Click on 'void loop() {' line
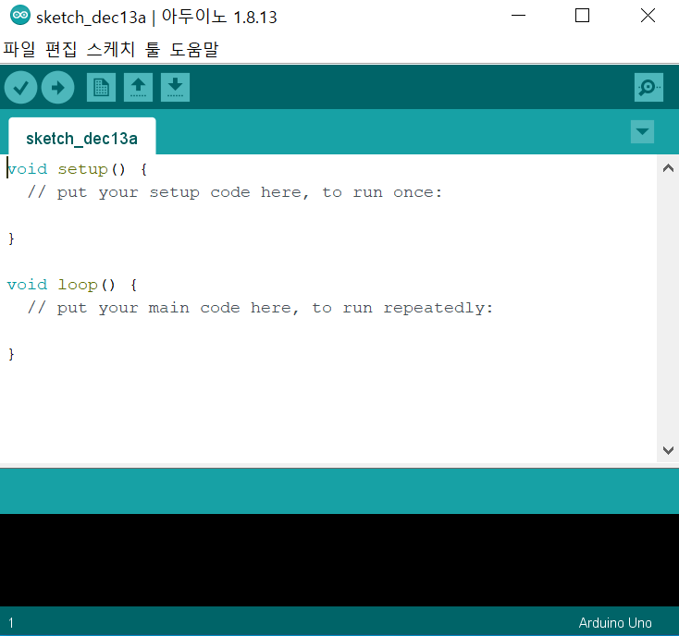This screenshot has width=679, height=636. [x=72, y=285]
